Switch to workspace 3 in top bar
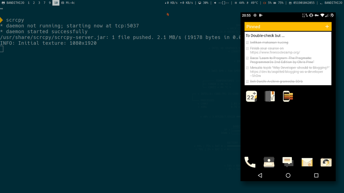344x193 pixels. pyautogui.click(x=39, y=3)
